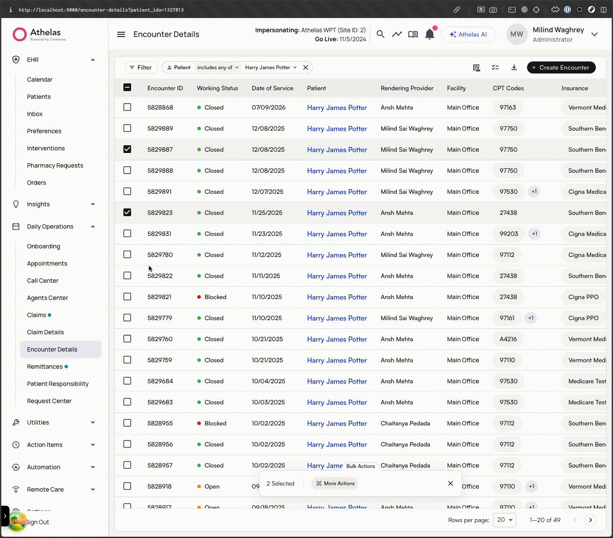Click the select-all checkbox in header

(x=127, y=87)
